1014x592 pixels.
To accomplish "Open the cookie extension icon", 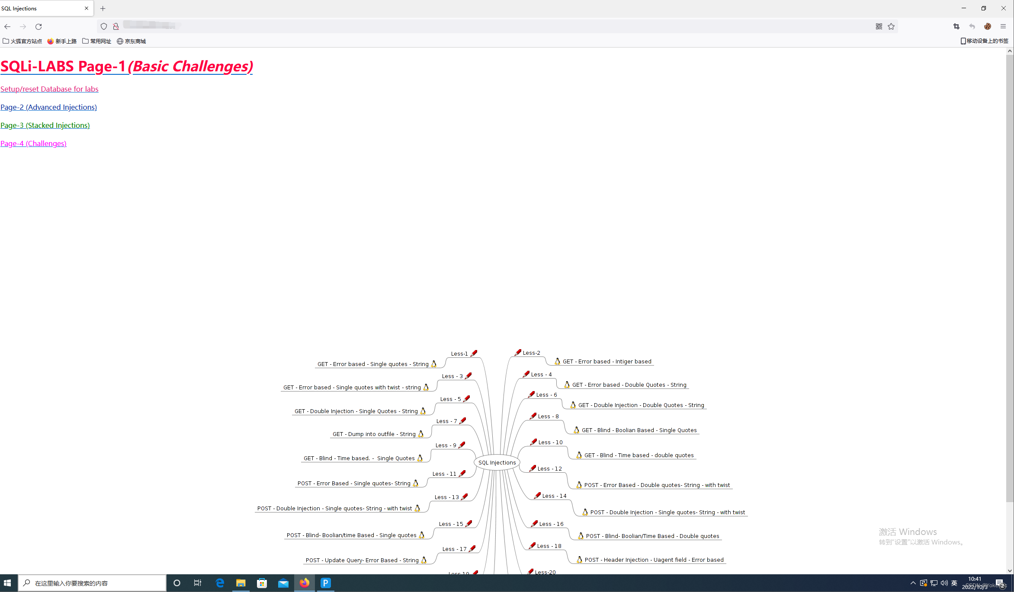I will [988, 26].
